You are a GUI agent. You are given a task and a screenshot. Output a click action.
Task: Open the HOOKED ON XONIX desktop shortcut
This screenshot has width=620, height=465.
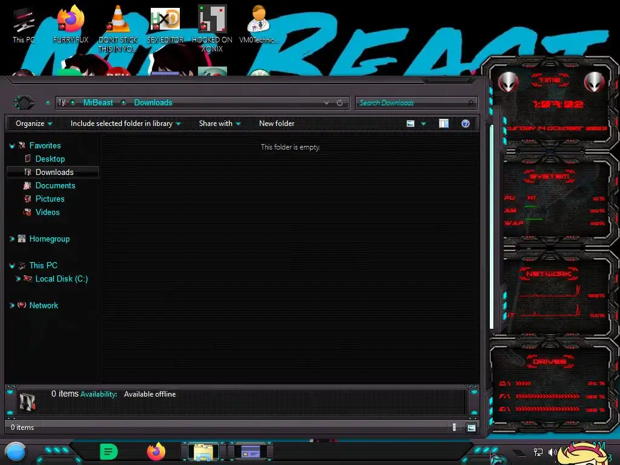coord(212,29)
